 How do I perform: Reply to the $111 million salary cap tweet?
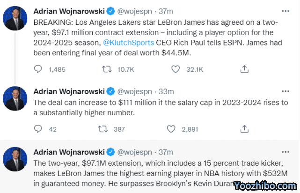38,129
